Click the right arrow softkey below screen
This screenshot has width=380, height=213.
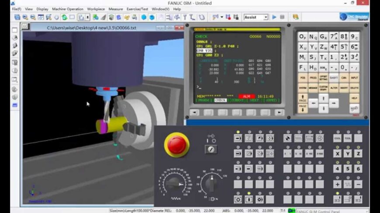(x=279, y=112)
